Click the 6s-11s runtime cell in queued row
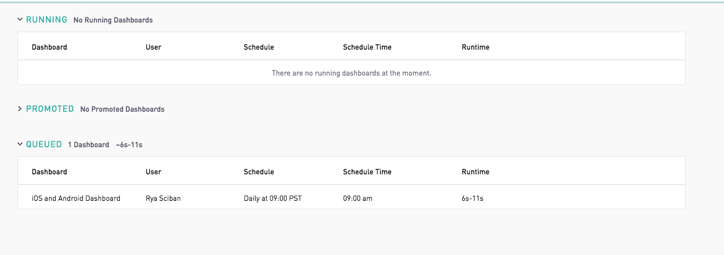 tap(473, 199)
